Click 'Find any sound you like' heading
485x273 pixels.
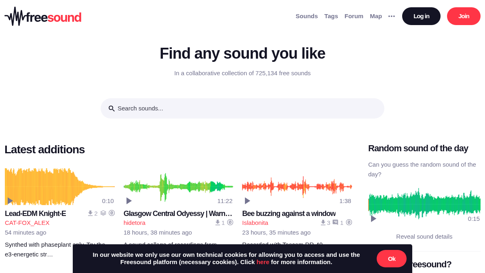tap(242, 53)
